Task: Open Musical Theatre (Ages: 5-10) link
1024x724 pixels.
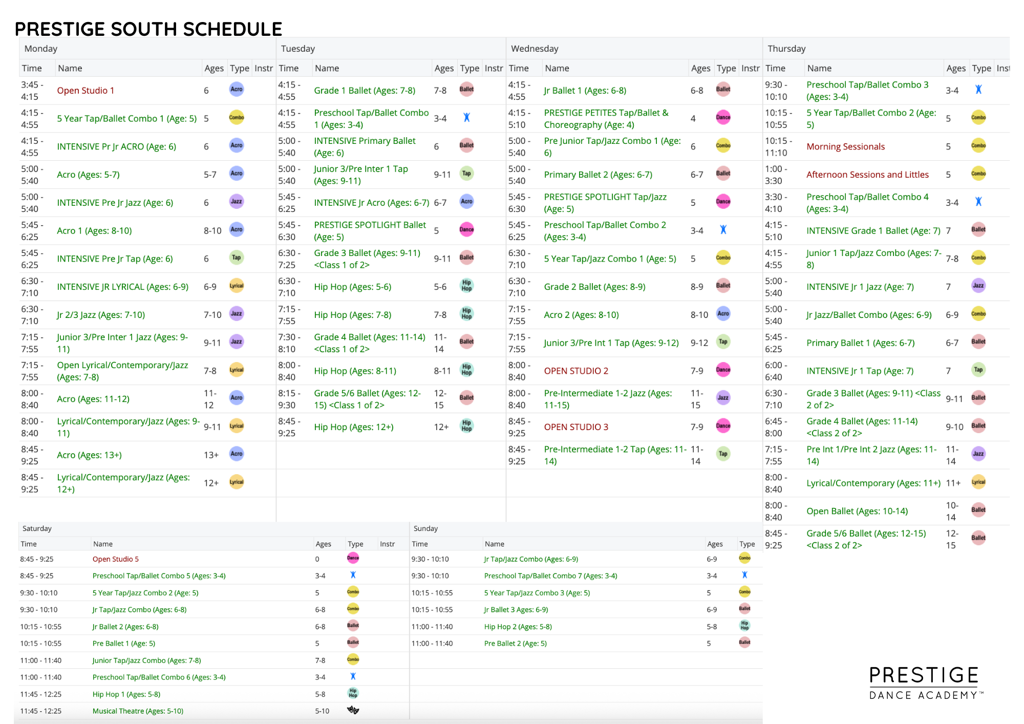Action: 138,711
